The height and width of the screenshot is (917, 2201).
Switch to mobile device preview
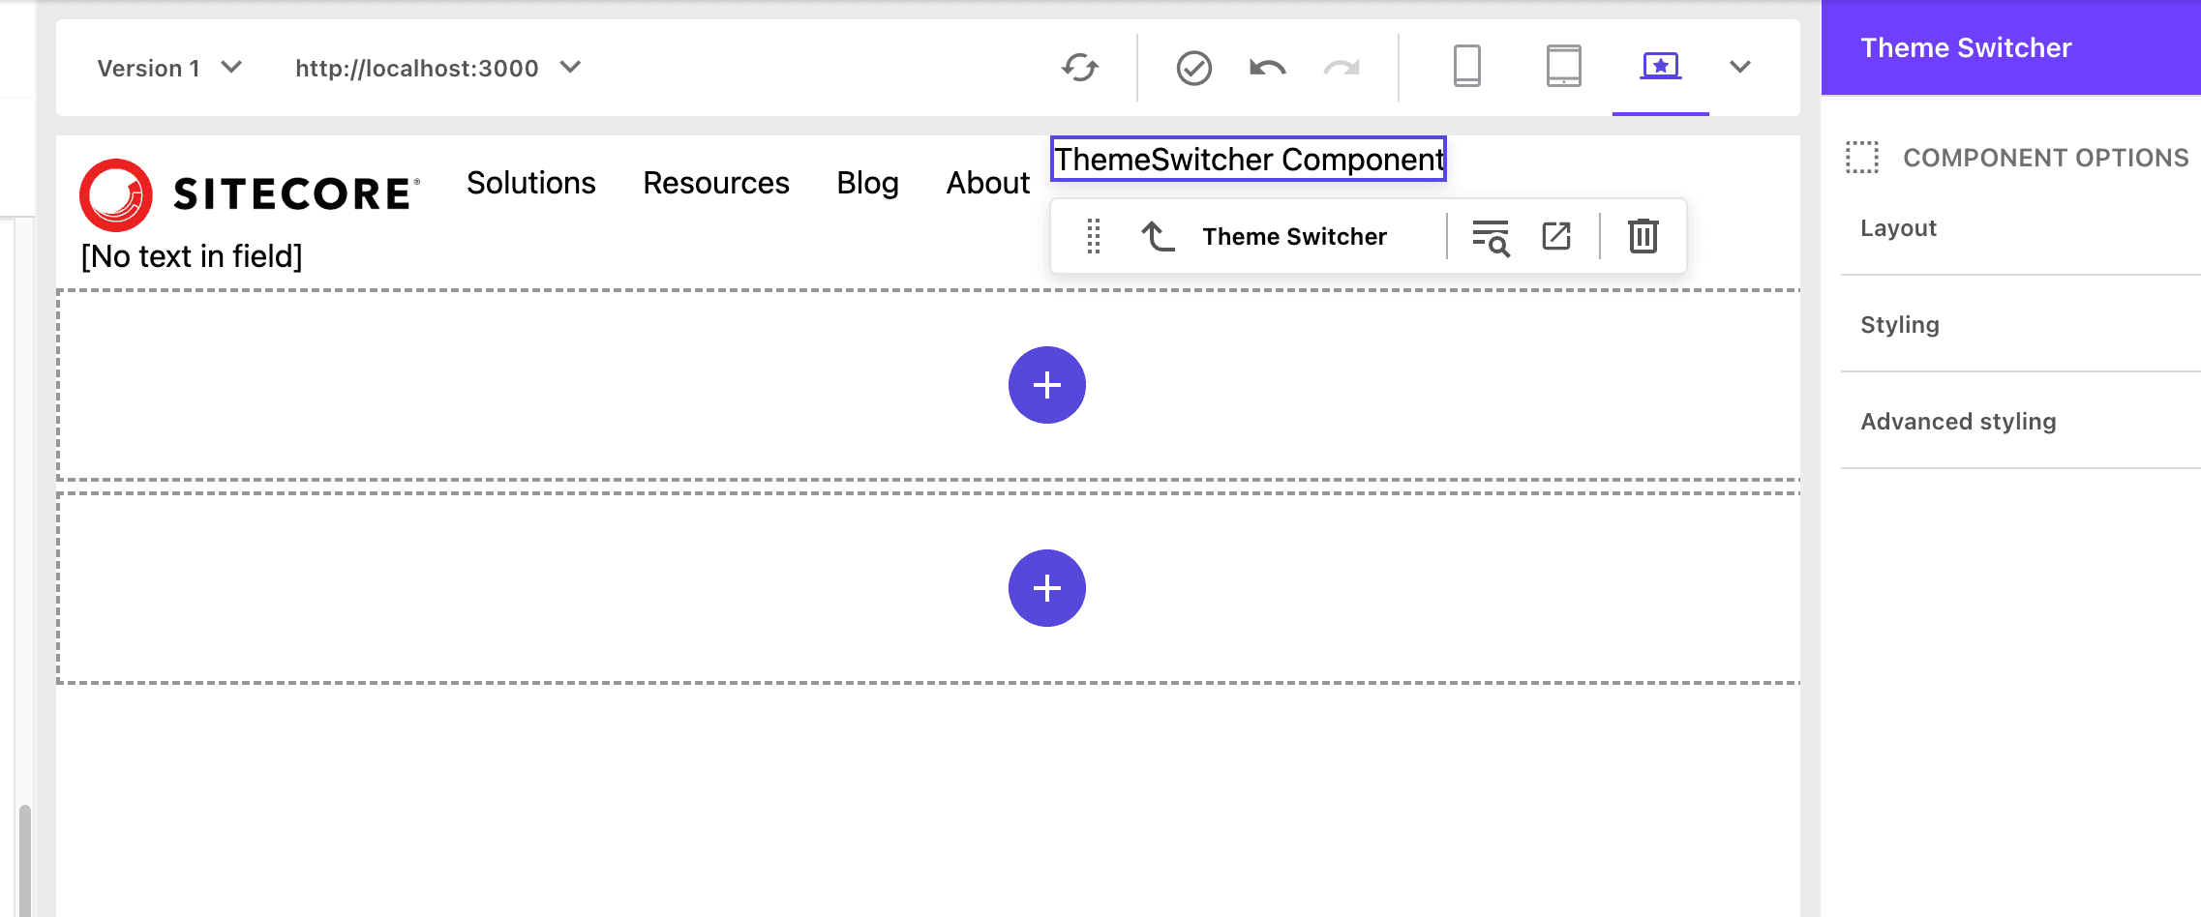tap(1466, 67)
